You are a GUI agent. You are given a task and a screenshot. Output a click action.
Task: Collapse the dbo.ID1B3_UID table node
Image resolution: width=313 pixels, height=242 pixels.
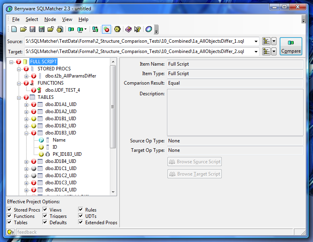pyautogui.click(x=26, y=133)
